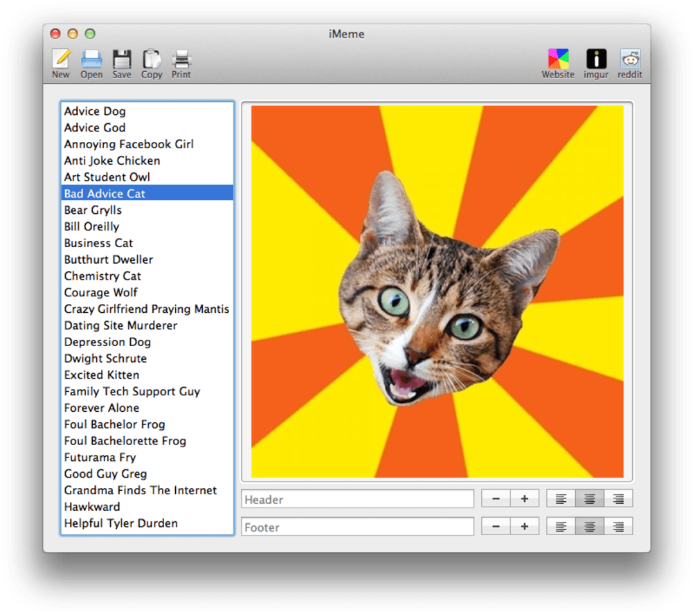Set header text to left alignment

561,498
